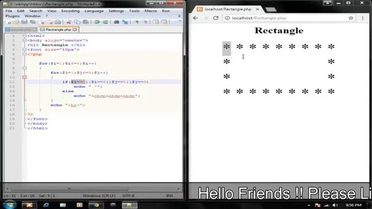Open a file using the folder toolbar icon
This screenshot has height=209, width=372.
(x=16, y=22)
